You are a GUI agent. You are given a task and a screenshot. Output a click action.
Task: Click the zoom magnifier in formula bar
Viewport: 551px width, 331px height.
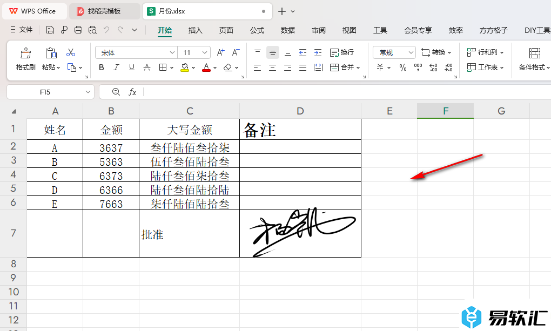point(116,92)
